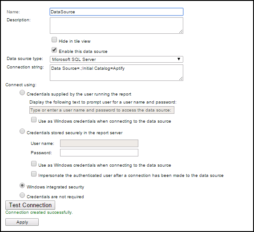The height and width of the screenshot is (232, 254).
Task: Click the Password field
Action: [99, 153]
